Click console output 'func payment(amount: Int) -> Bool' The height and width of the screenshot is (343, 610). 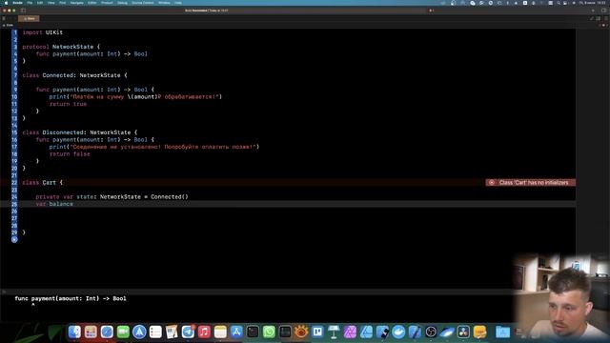pyautogui.click(x=71, y=298)
